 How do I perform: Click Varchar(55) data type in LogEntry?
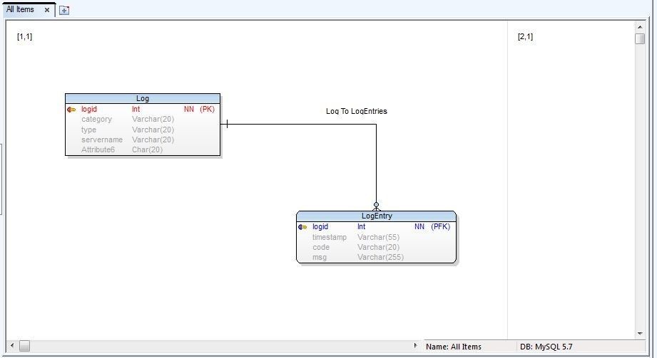[x=378, y=237]
